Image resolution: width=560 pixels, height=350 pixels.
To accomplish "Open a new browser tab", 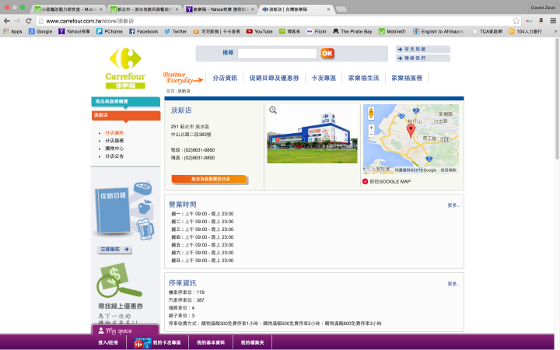I will (341, 9).
